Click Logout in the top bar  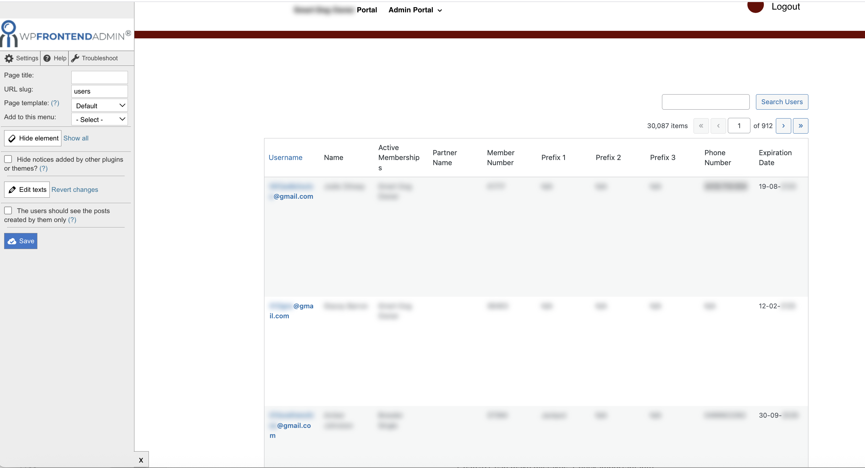(785, 7)
